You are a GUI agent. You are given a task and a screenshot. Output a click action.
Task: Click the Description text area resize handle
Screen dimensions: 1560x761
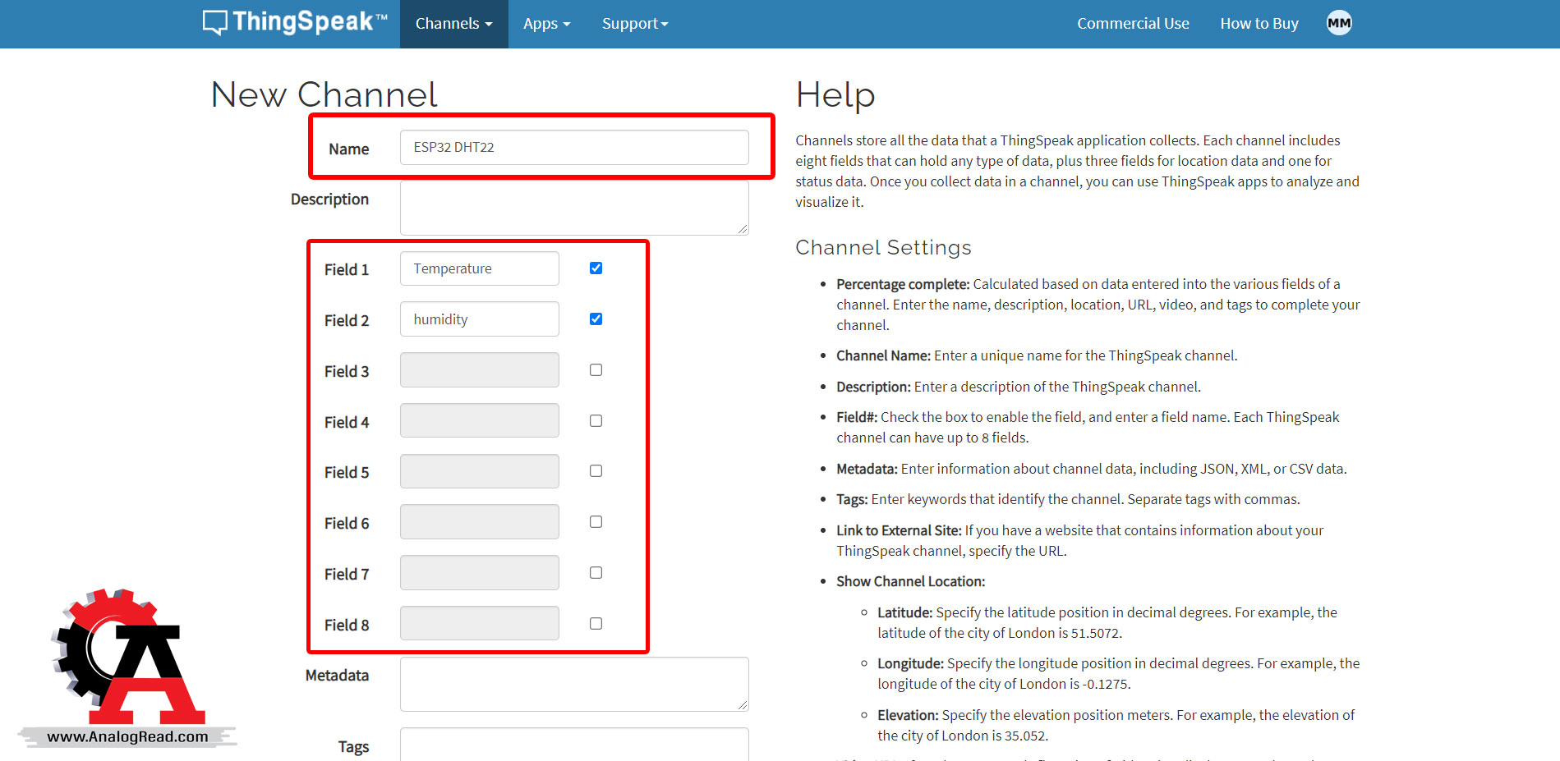[x=743, y=229]
